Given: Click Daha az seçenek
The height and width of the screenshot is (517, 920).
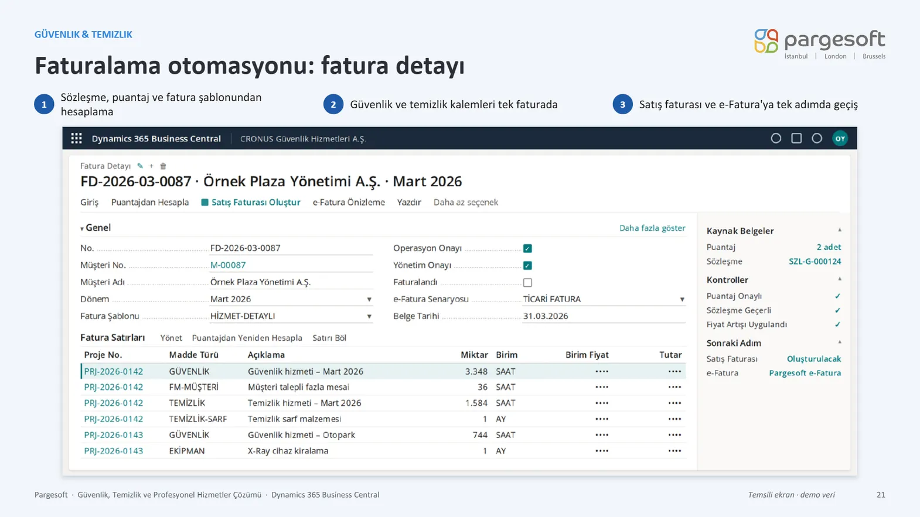Looking at the screenshot, I should (x=466, y=203).
